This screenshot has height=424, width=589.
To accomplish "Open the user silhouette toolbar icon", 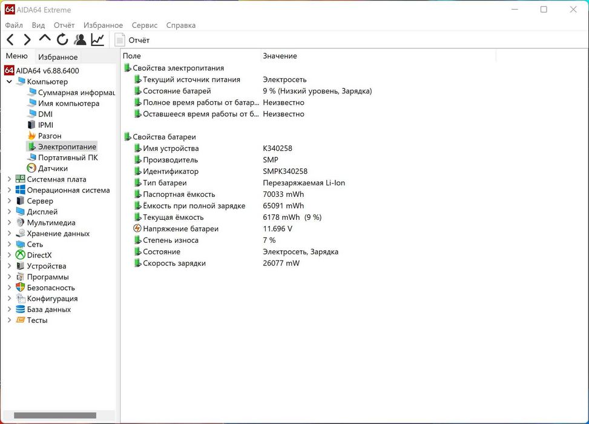I will point(80,39).
